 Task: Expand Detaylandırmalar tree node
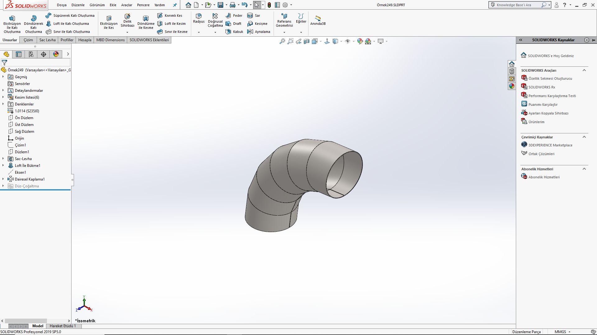(3, 90)
